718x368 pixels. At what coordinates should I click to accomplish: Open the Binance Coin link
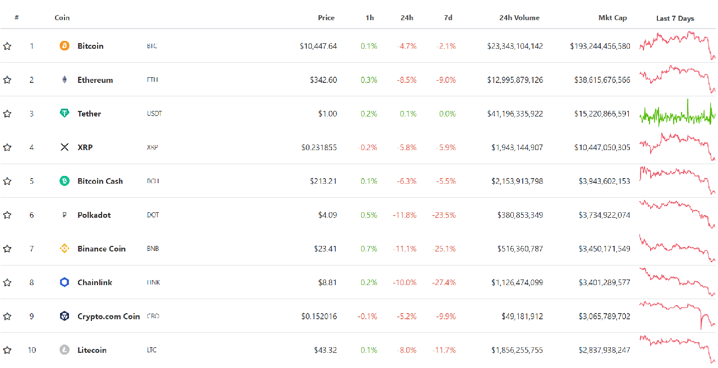[x=102, y=248]
